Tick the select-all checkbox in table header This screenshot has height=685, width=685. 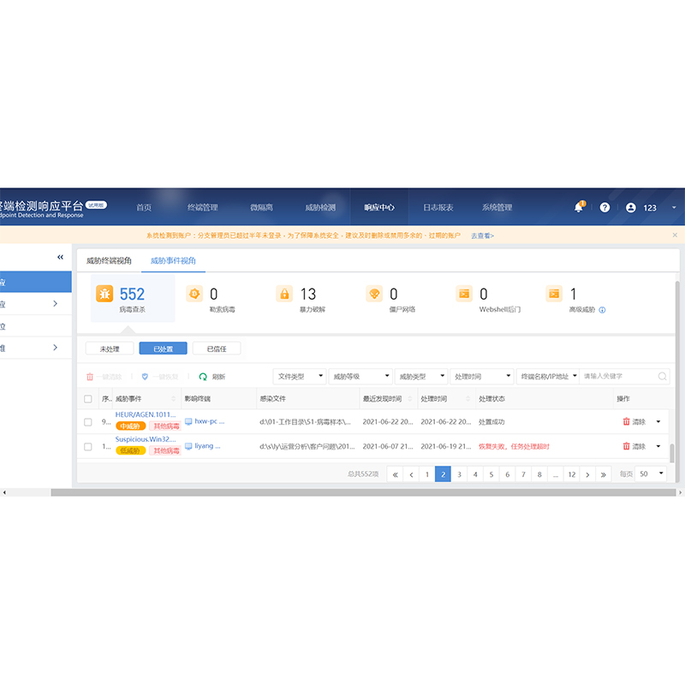coord(88,399)
